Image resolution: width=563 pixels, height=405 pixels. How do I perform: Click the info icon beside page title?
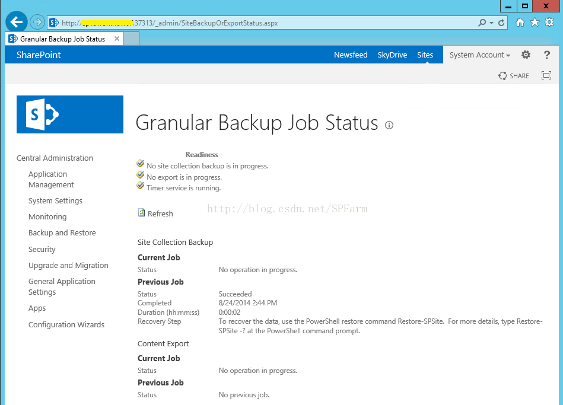(x=389, y=125)
